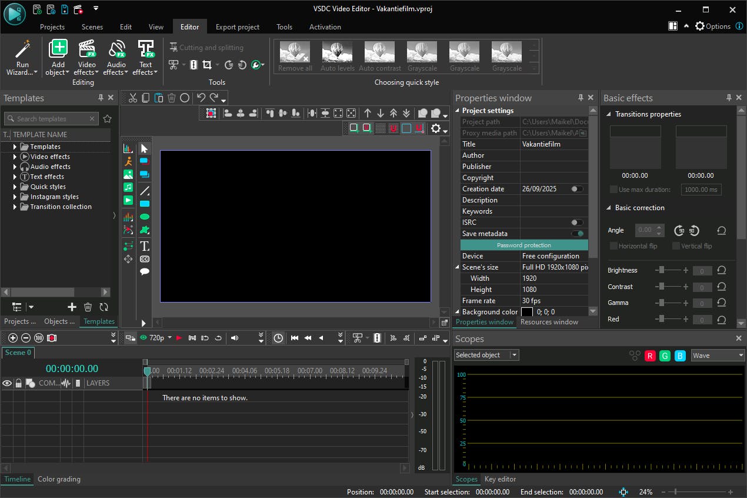Open the Wave scope type dropdown
Viewport: 747px width, 498px height.
[718, 355]
